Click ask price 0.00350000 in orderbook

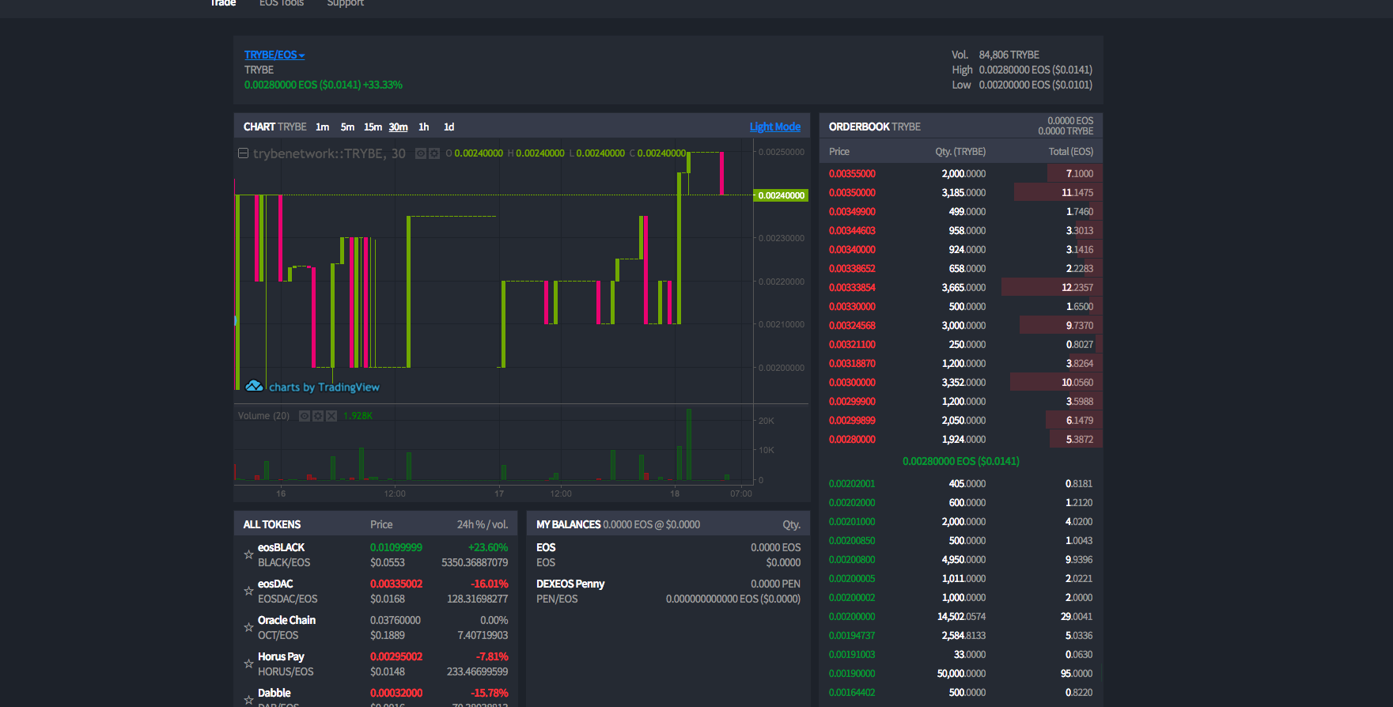tap(852, 193)
